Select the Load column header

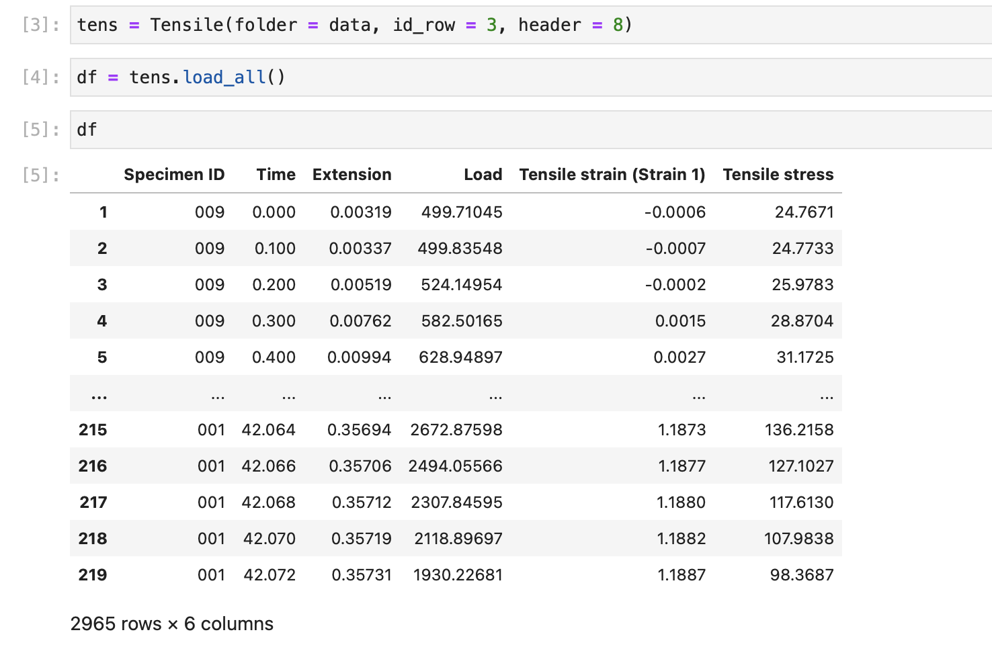[483, 175]
